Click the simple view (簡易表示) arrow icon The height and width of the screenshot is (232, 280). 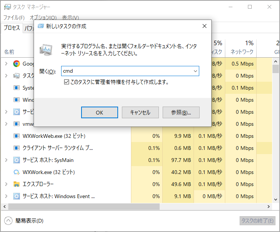click(8, 221)
